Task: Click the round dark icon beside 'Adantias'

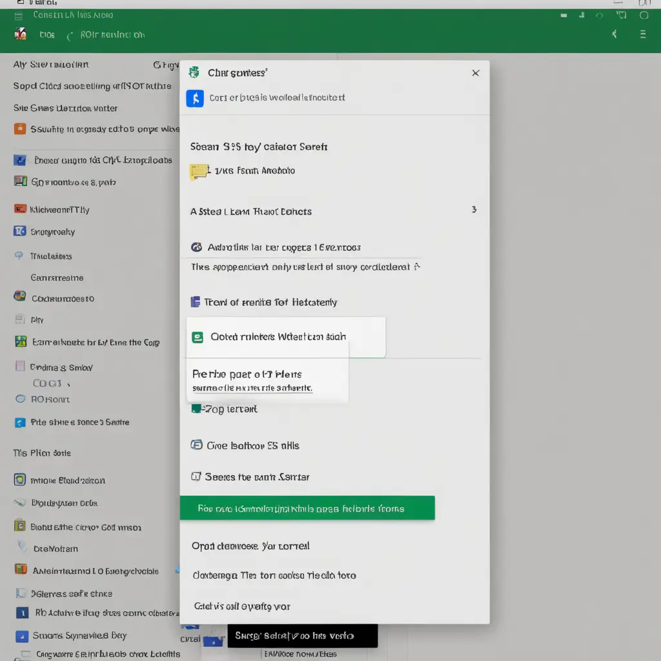Action: [196, 247]
